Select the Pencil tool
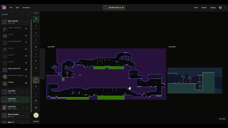 tap(36, 26)
